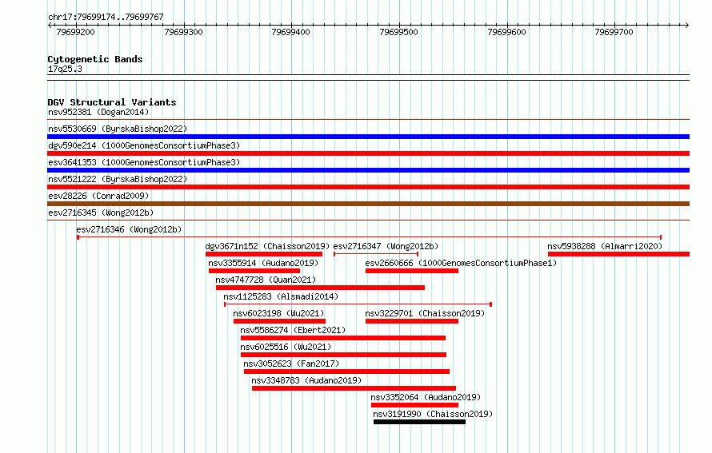
Task: Open esv28226 (Conrad2009) variant label
Action: click(x=98, y=196)
